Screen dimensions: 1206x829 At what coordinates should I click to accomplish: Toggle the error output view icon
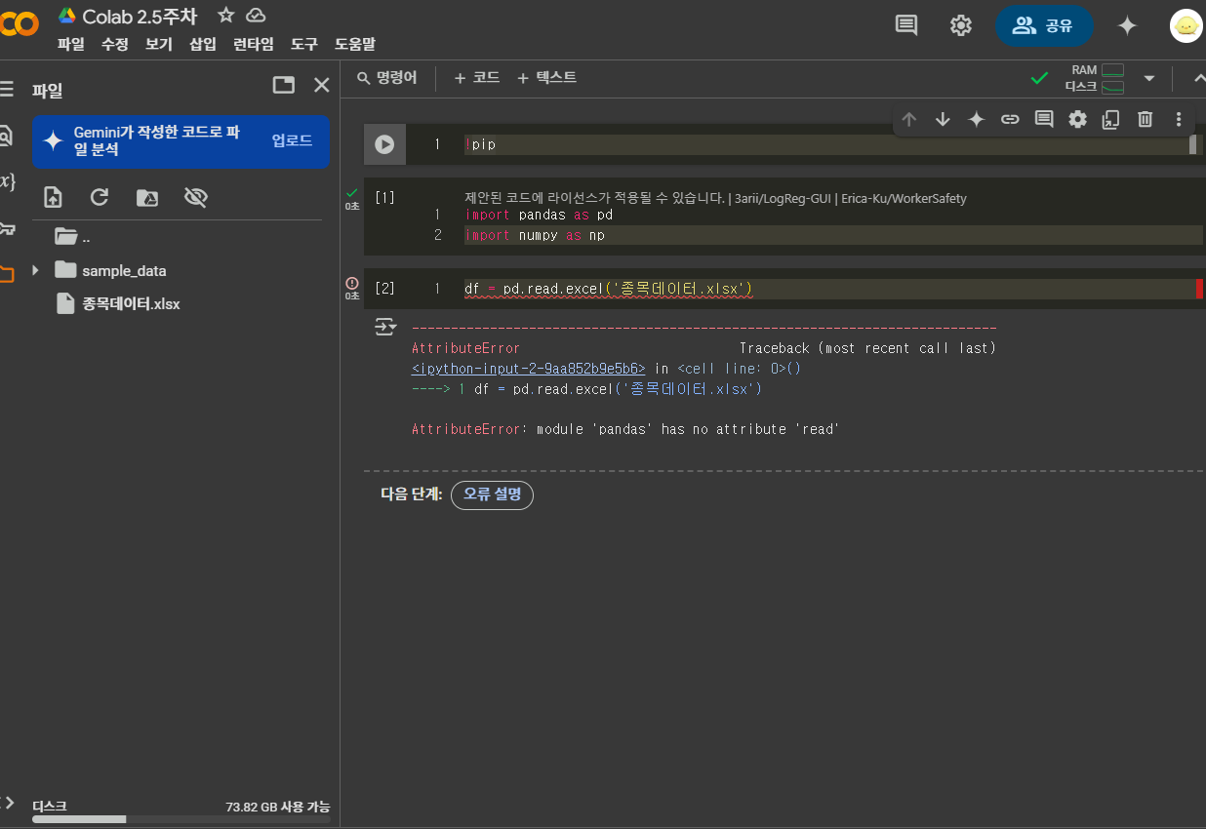386,327
